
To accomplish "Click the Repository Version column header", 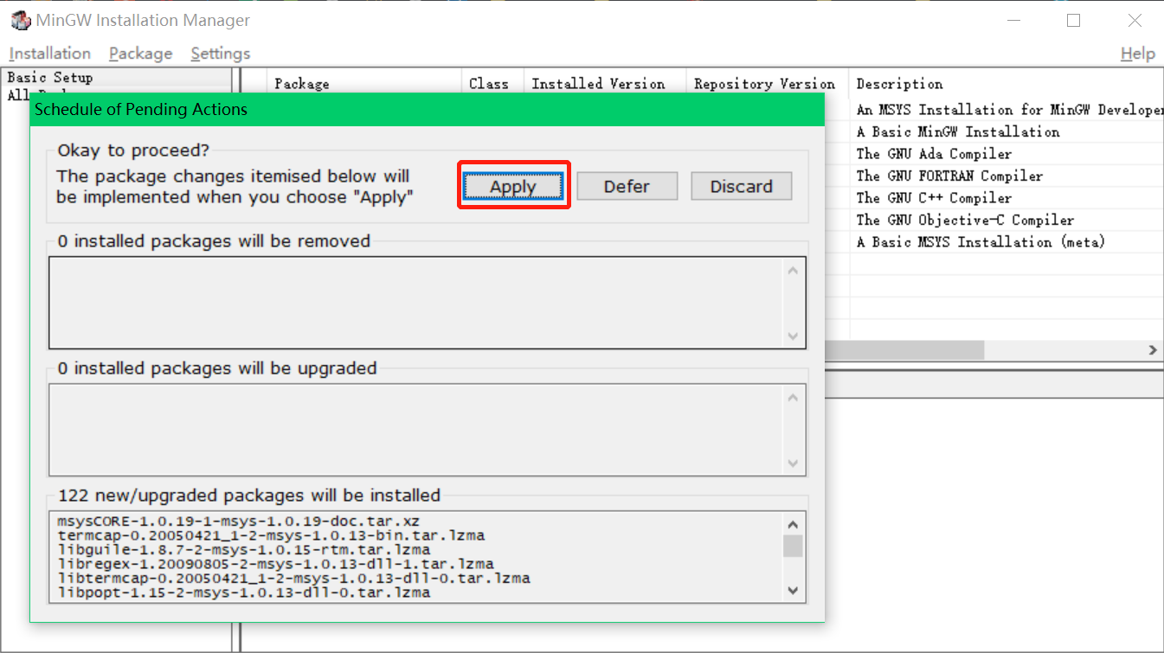I will click(765, 83).
